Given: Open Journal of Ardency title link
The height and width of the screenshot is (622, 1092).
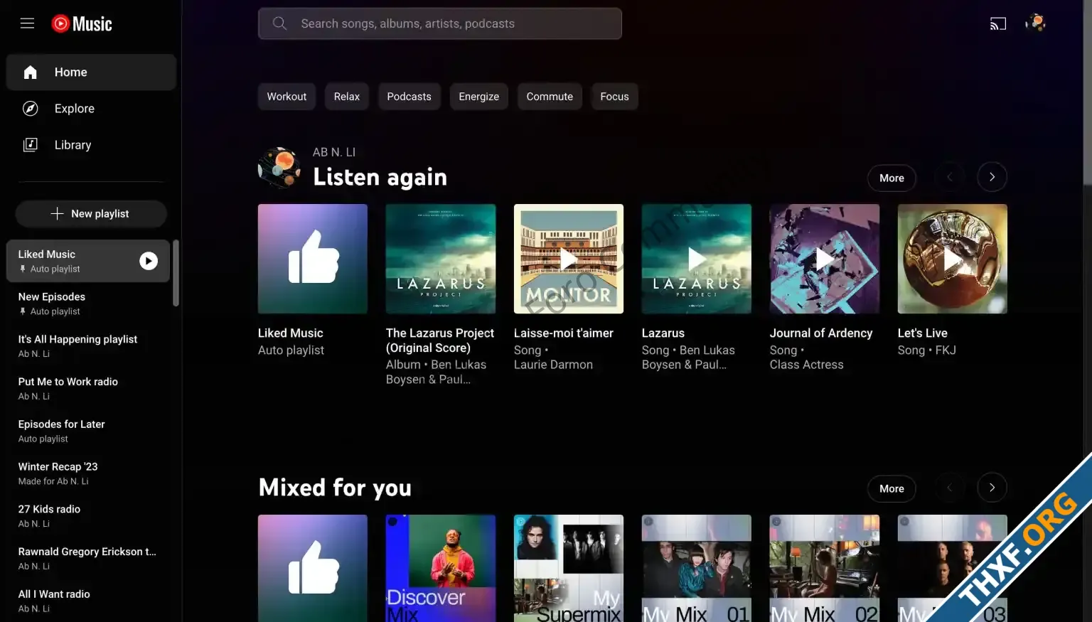Looking at the screenshot, I should tap(821, 333).
